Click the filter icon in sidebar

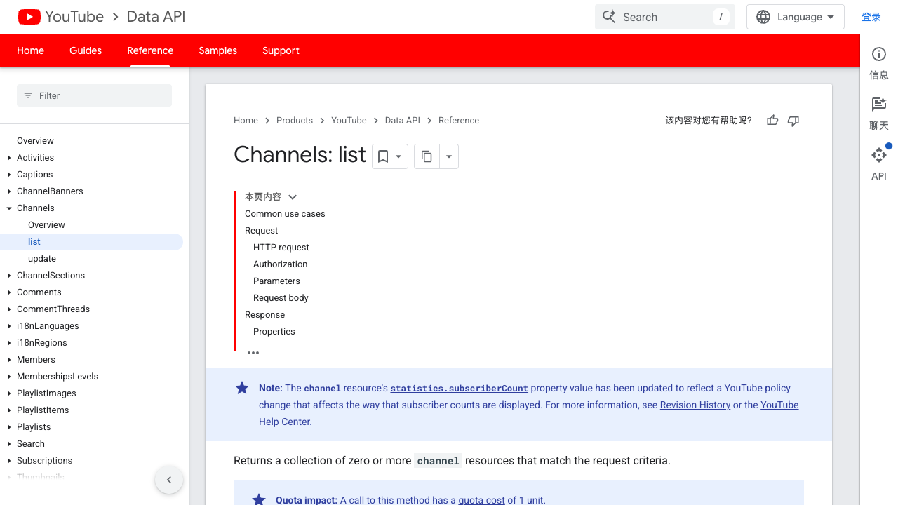point(28,95)
